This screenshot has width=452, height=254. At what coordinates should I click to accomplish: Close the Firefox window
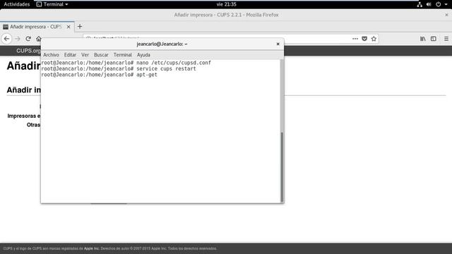[x=446, y=15]
